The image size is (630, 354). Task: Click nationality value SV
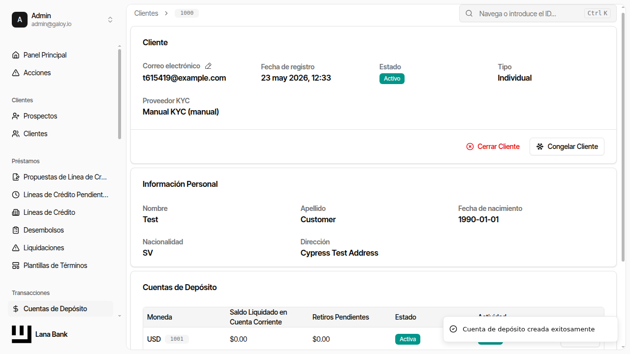tap(148, 253)
